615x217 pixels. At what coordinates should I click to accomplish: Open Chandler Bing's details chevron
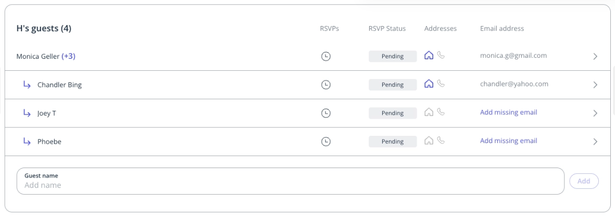[595, 85]
